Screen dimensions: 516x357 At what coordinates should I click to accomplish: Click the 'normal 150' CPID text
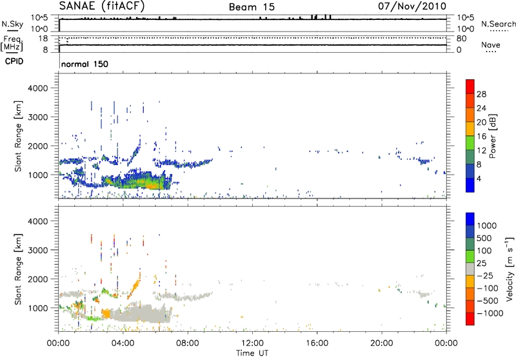(84, 64)
